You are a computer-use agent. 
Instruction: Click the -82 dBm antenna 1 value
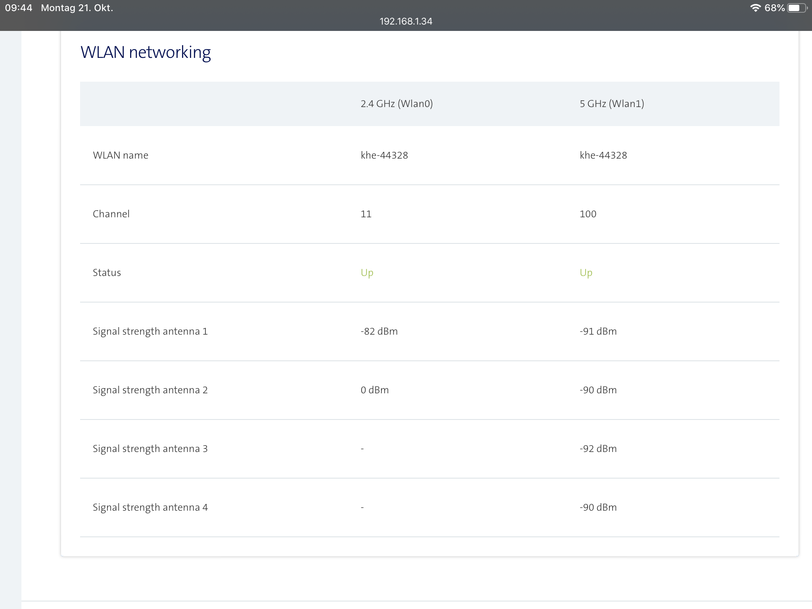coord(379,331)
